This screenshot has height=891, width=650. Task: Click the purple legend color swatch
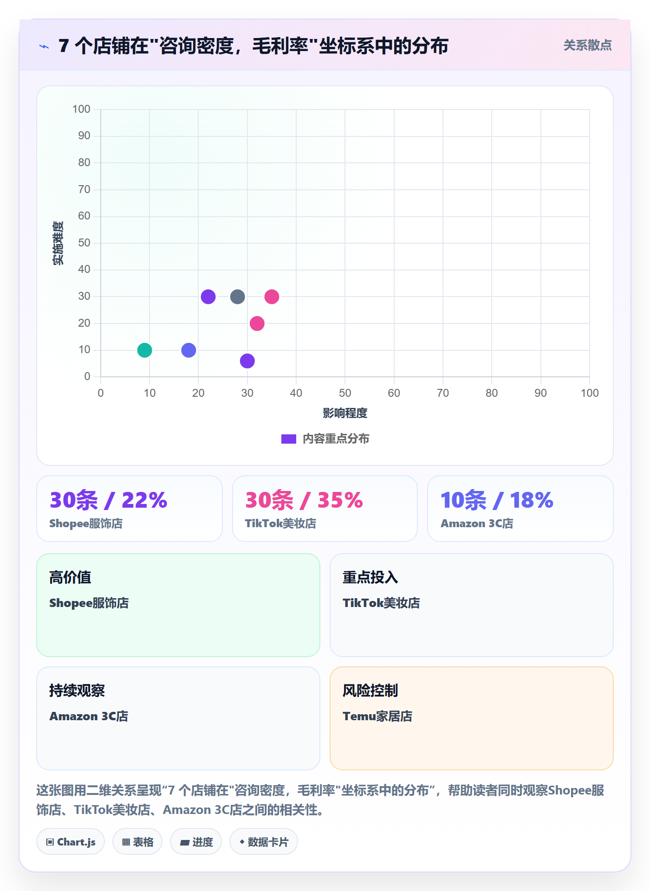point(289,439)
